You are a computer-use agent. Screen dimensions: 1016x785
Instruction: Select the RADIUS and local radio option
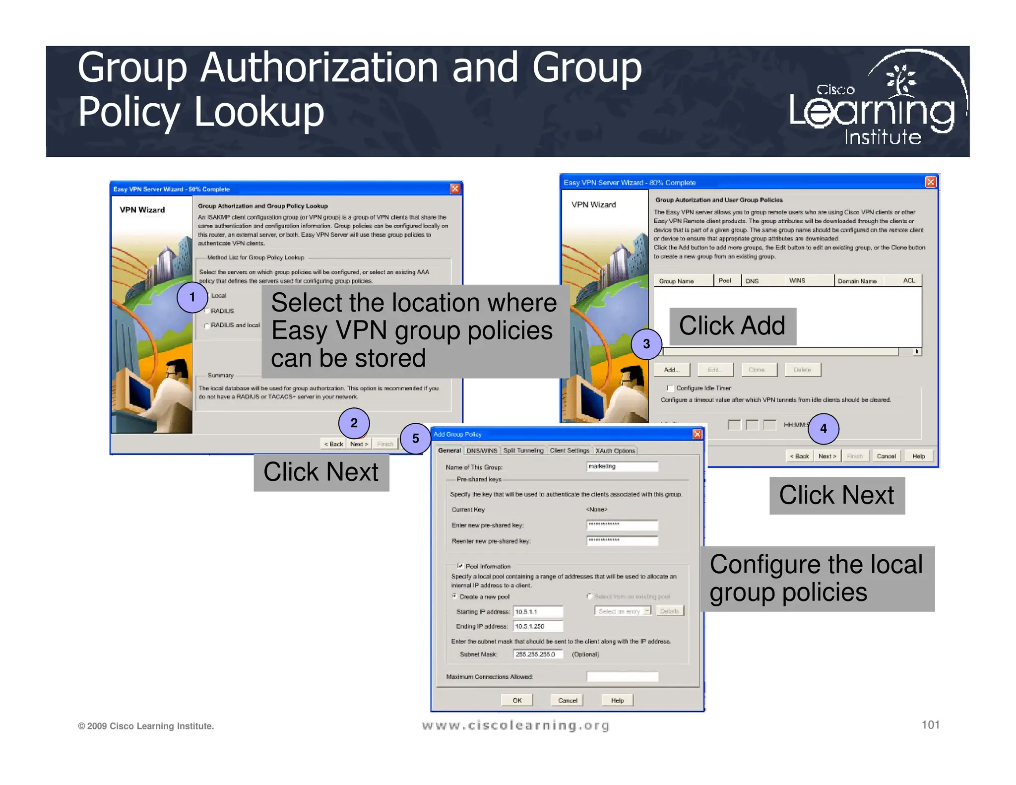tap(207, 326)
